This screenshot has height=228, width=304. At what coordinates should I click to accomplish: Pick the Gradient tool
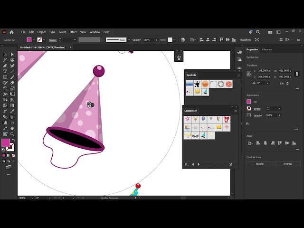click(x=12, y=105)
